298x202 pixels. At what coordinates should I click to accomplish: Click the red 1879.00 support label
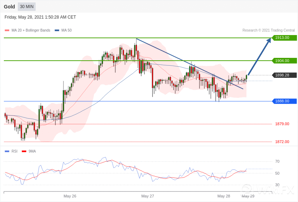(282, 124)
